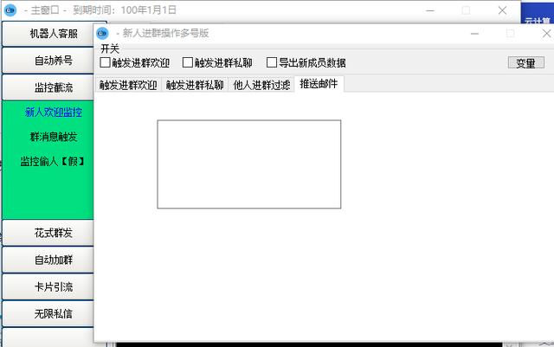Open 监控偷人【假】 in the sidebar

pos(54,161)
